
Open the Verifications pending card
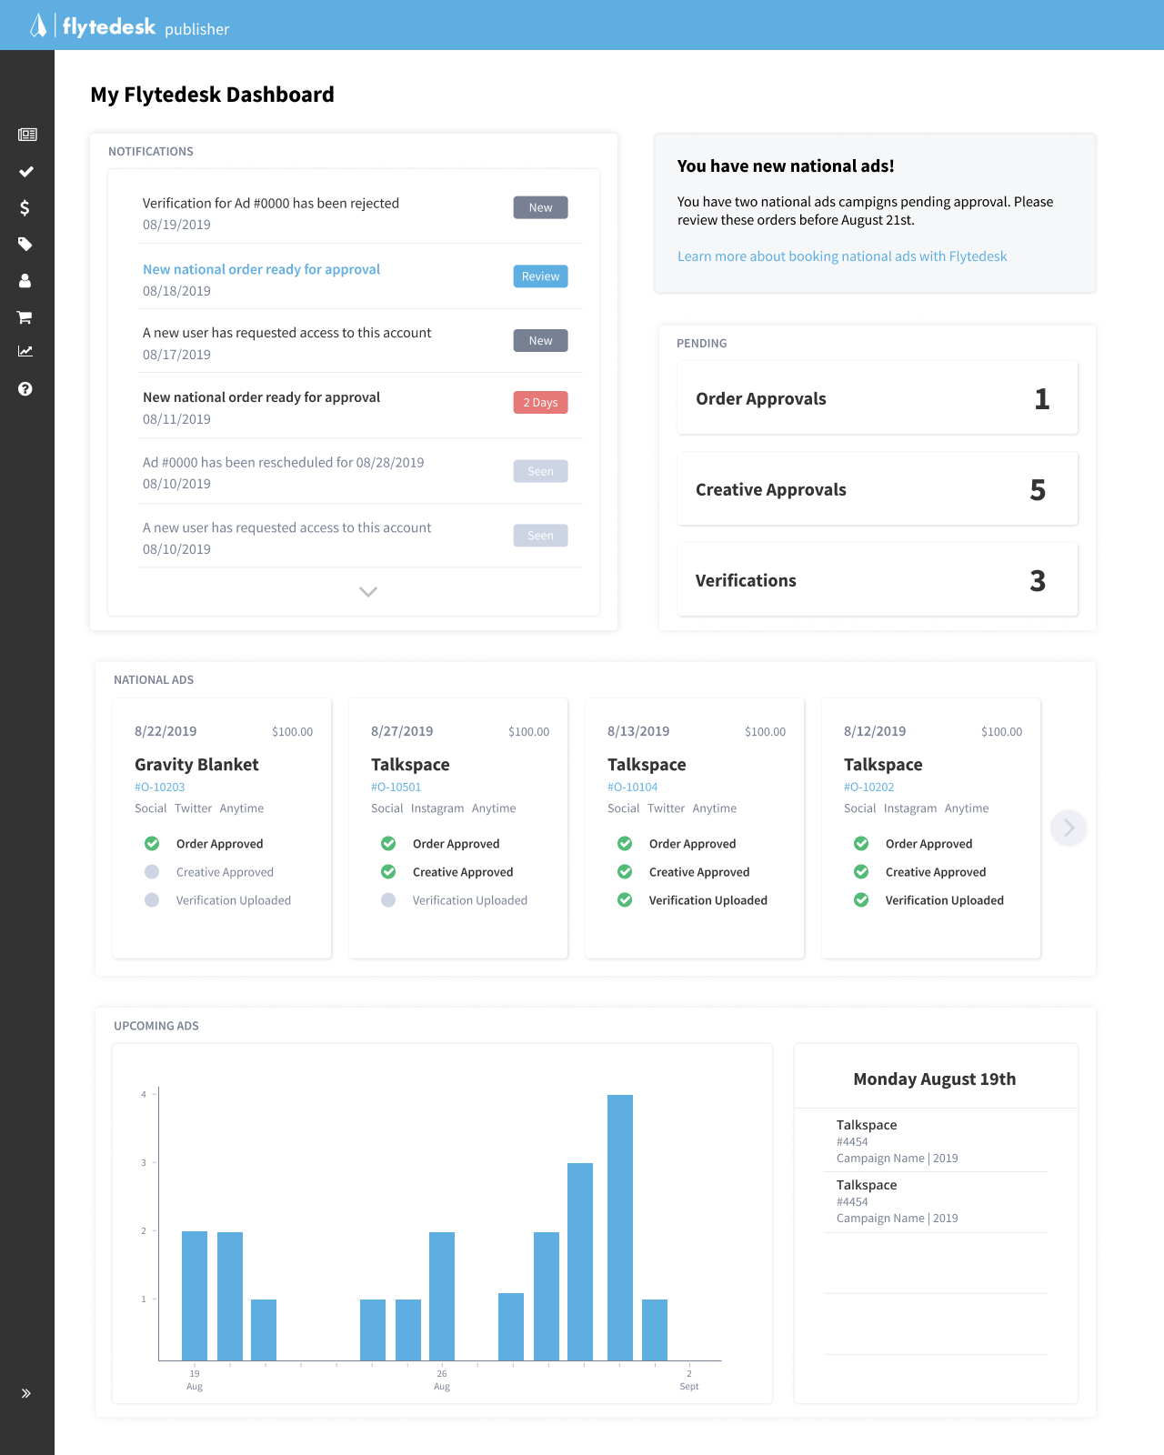click(878, 580)
